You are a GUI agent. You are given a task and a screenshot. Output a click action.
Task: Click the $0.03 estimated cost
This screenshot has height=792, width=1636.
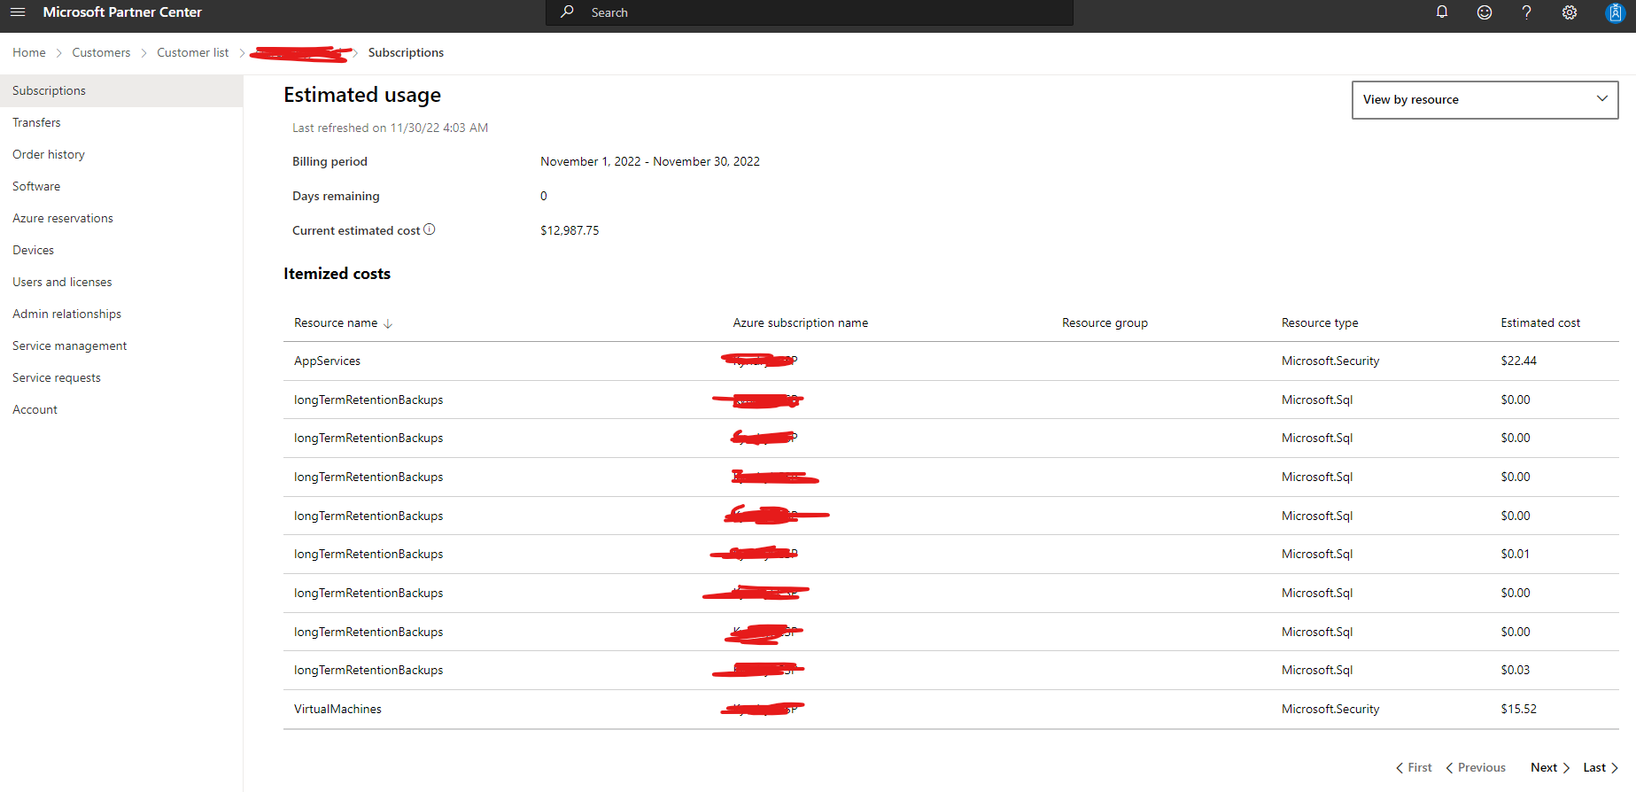(1515, 670)
